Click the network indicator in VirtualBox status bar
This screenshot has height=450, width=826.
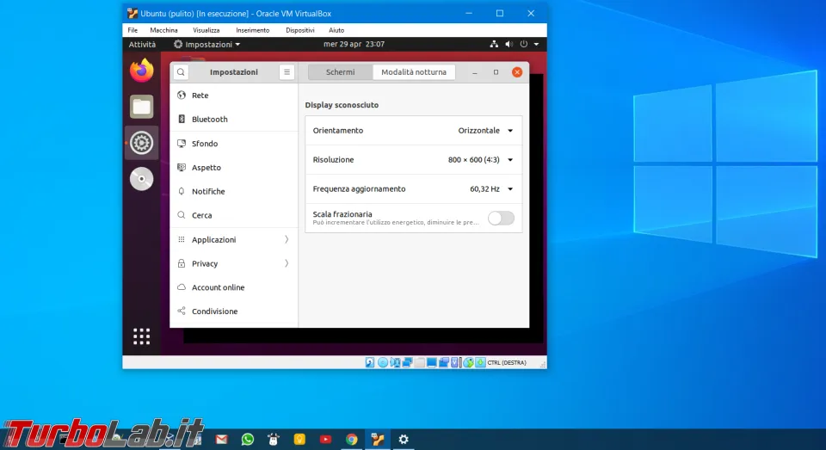[407, 362]
